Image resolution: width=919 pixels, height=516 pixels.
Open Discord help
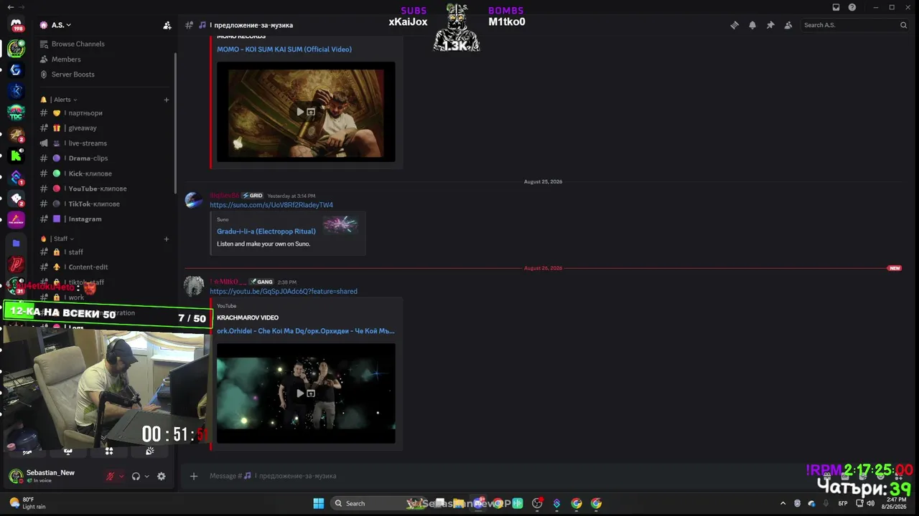[x=852, y=7]
